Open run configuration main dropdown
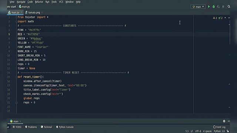The image size is (237, 133). click(x=198, y=7)
